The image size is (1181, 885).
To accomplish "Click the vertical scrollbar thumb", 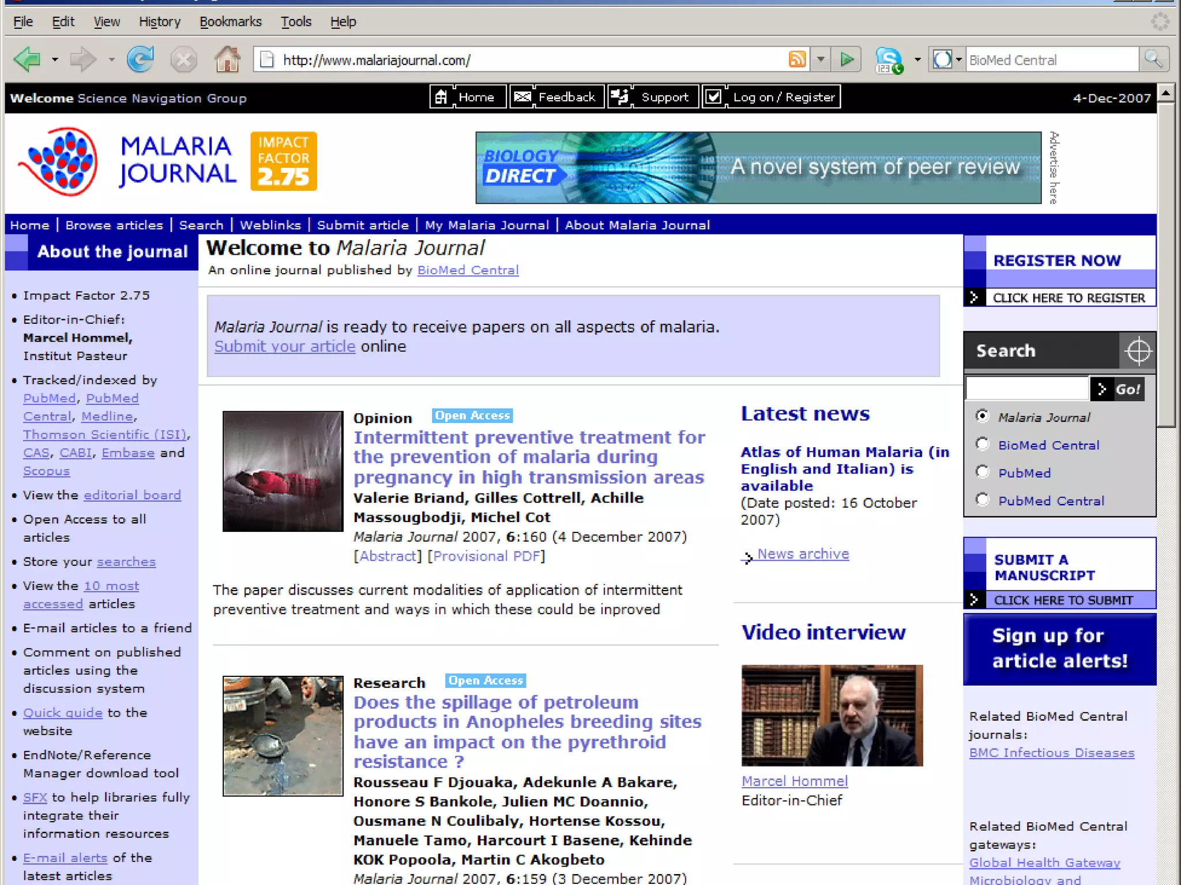I will pyautogui.click(x=1166, y=265).
